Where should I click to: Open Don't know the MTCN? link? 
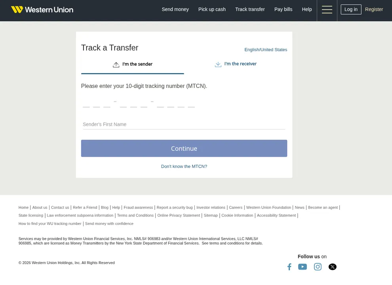point(184,166)
